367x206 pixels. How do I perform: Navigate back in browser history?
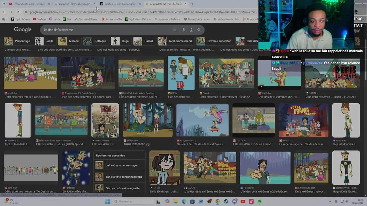[4, 12]
